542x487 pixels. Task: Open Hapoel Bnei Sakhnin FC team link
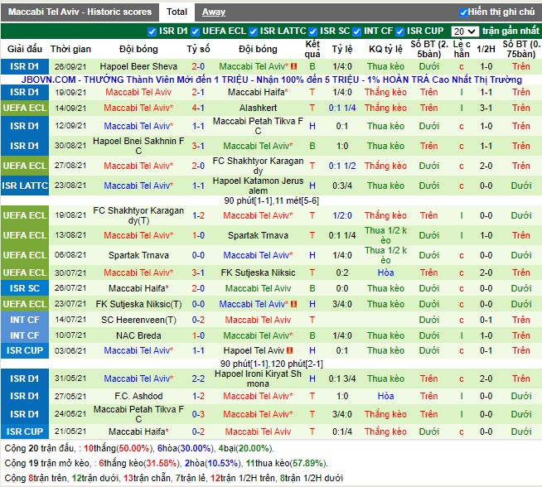point(138,146)
